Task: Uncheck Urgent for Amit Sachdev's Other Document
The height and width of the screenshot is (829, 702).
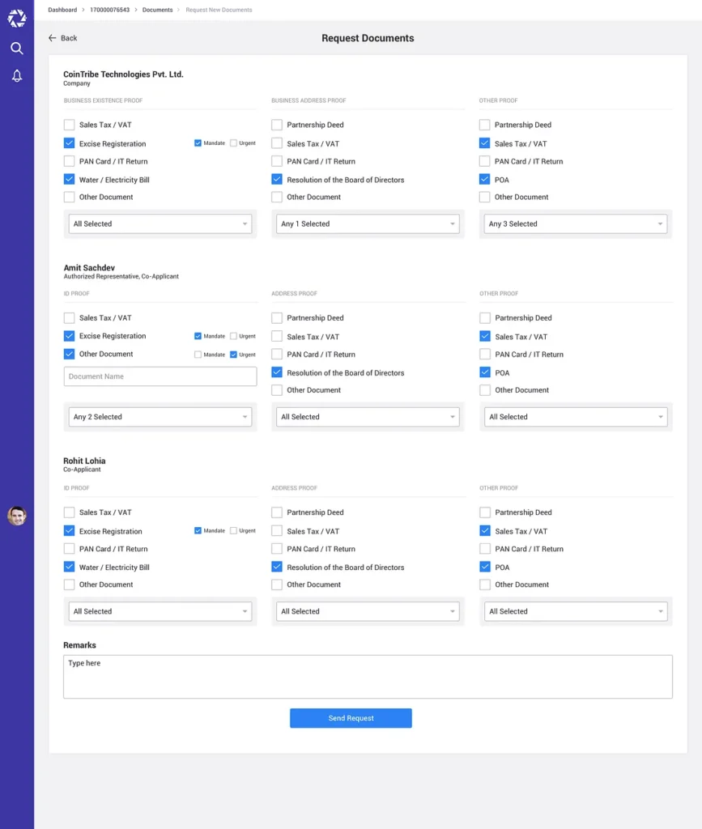Action: (234, 355)
